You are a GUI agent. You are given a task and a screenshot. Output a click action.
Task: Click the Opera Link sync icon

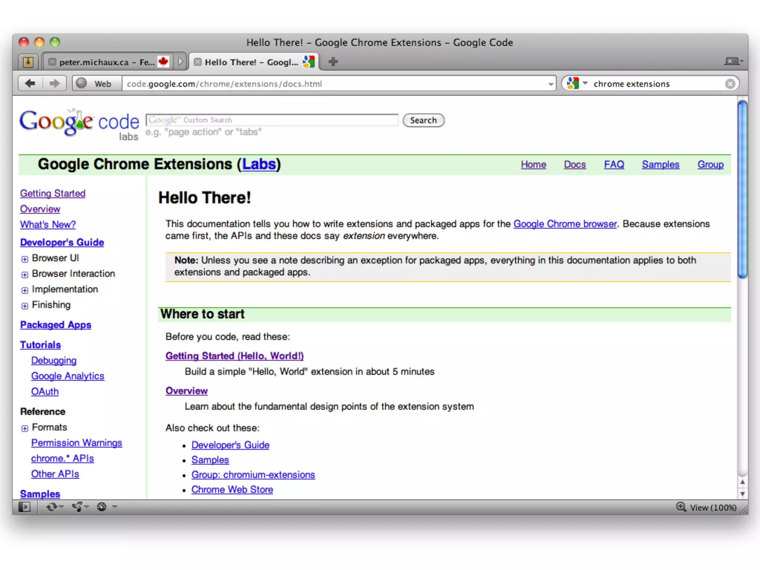point(52,507)
